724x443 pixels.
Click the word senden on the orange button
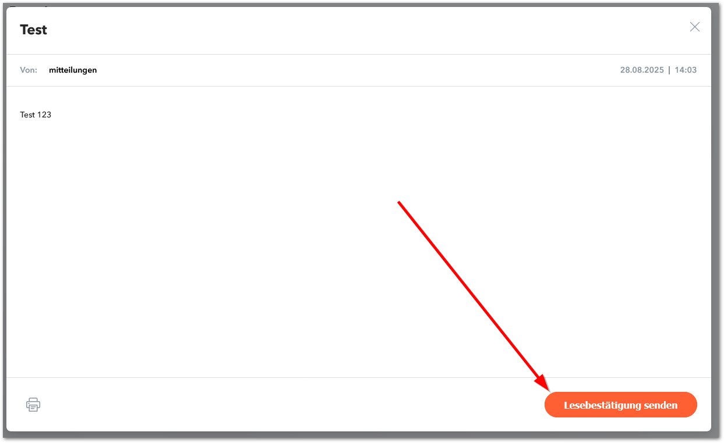[x=661, y=405]
